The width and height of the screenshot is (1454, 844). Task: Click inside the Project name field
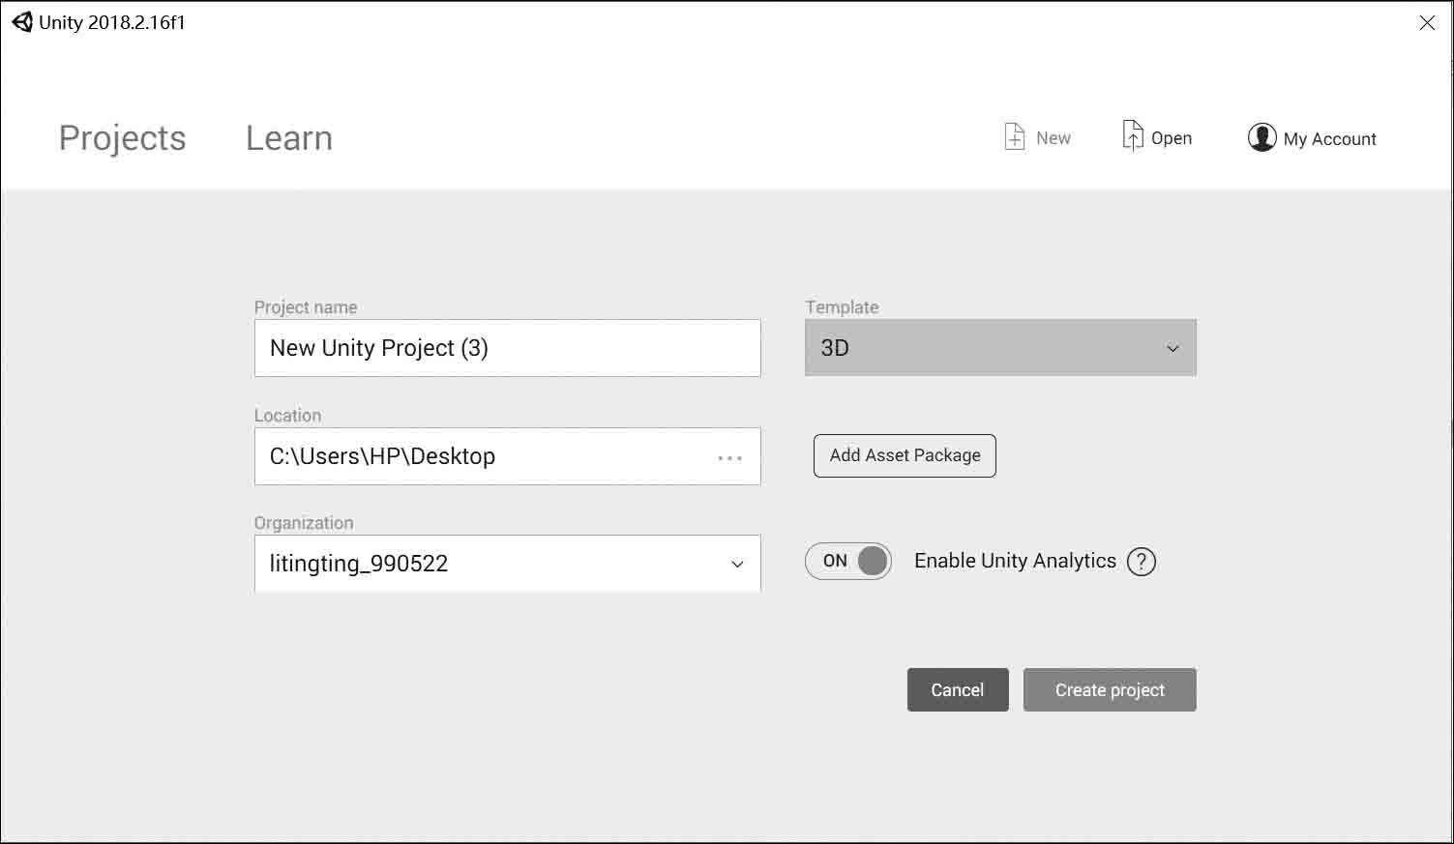pos(507,348)
